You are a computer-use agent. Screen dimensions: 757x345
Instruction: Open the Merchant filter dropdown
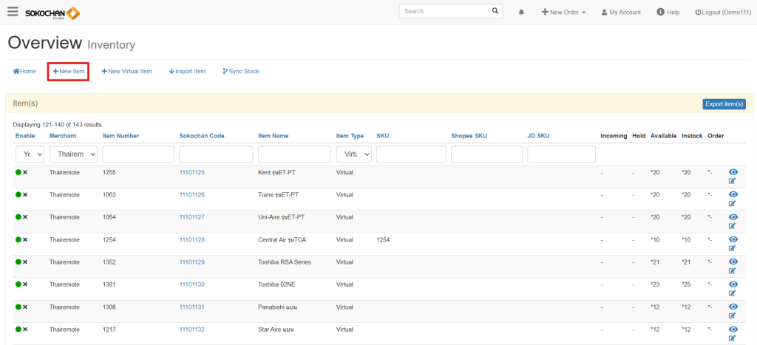point(73,154)
